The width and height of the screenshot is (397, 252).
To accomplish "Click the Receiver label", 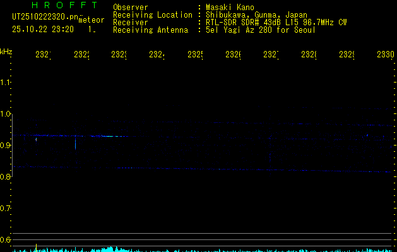I will point(131,23).
